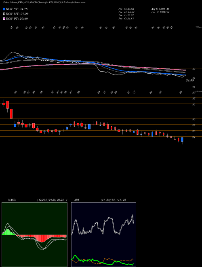
Task: Click the ADX (14 day) parameter values
Action: coord(113,200)
